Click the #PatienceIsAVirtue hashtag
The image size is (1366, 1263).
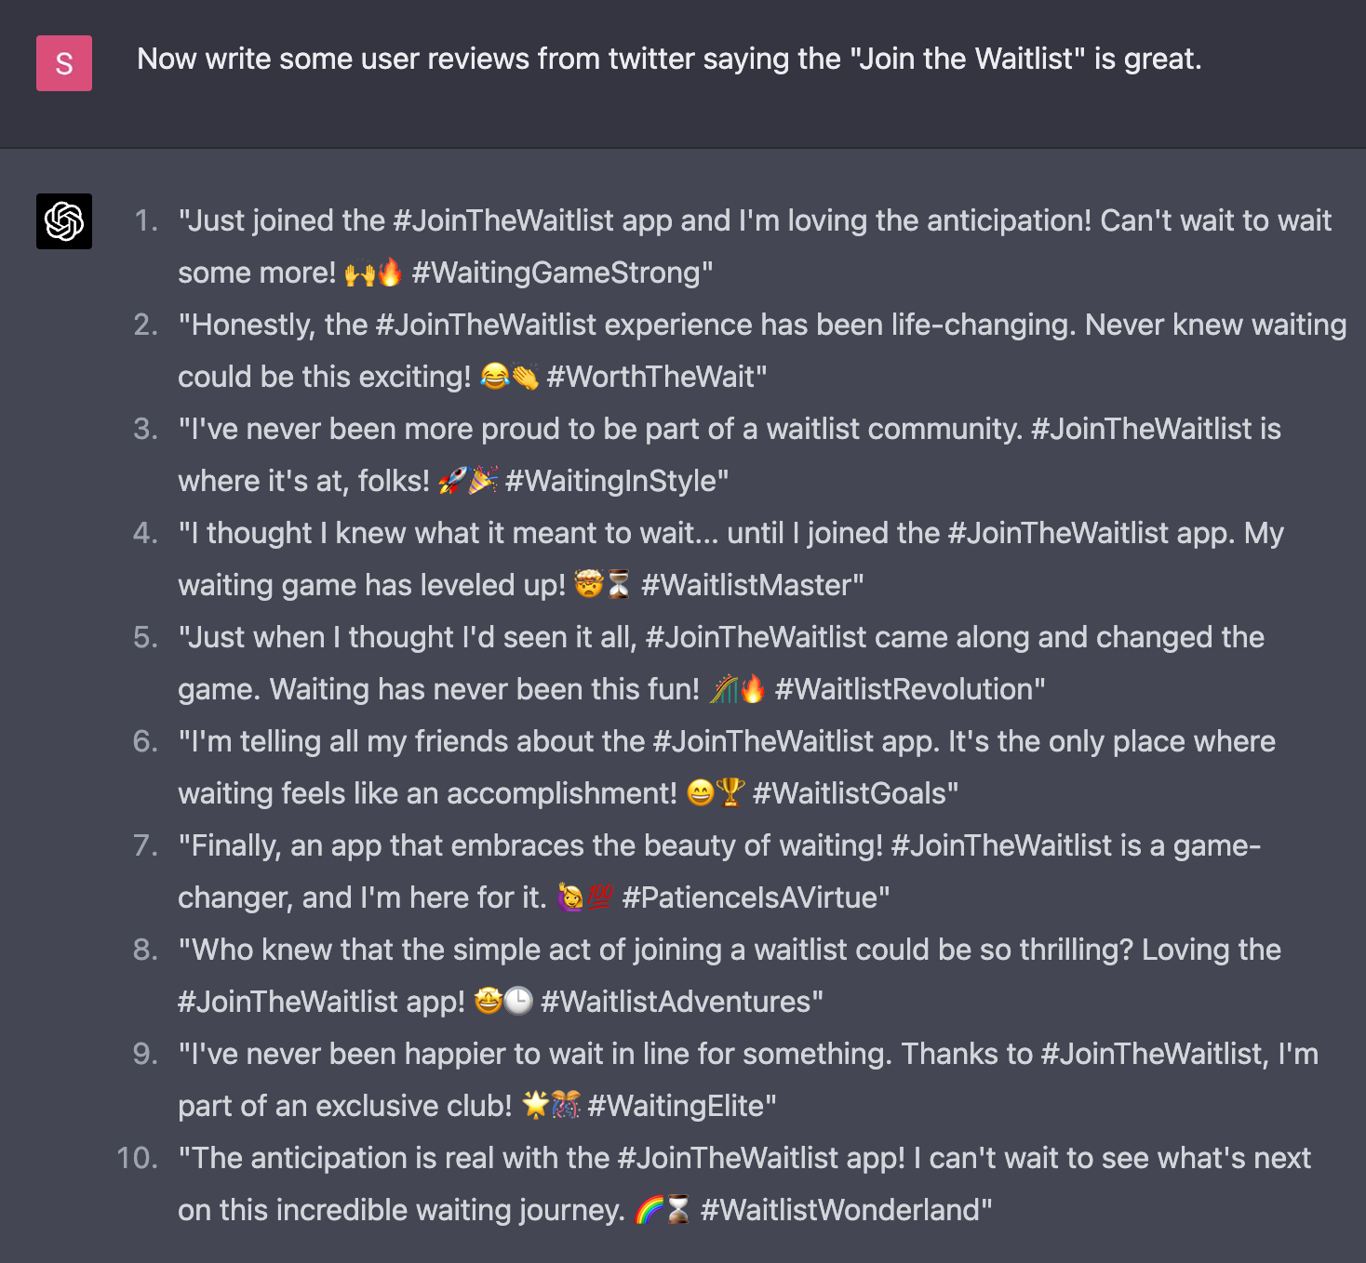pyautogui.click(x=757, y=897)
